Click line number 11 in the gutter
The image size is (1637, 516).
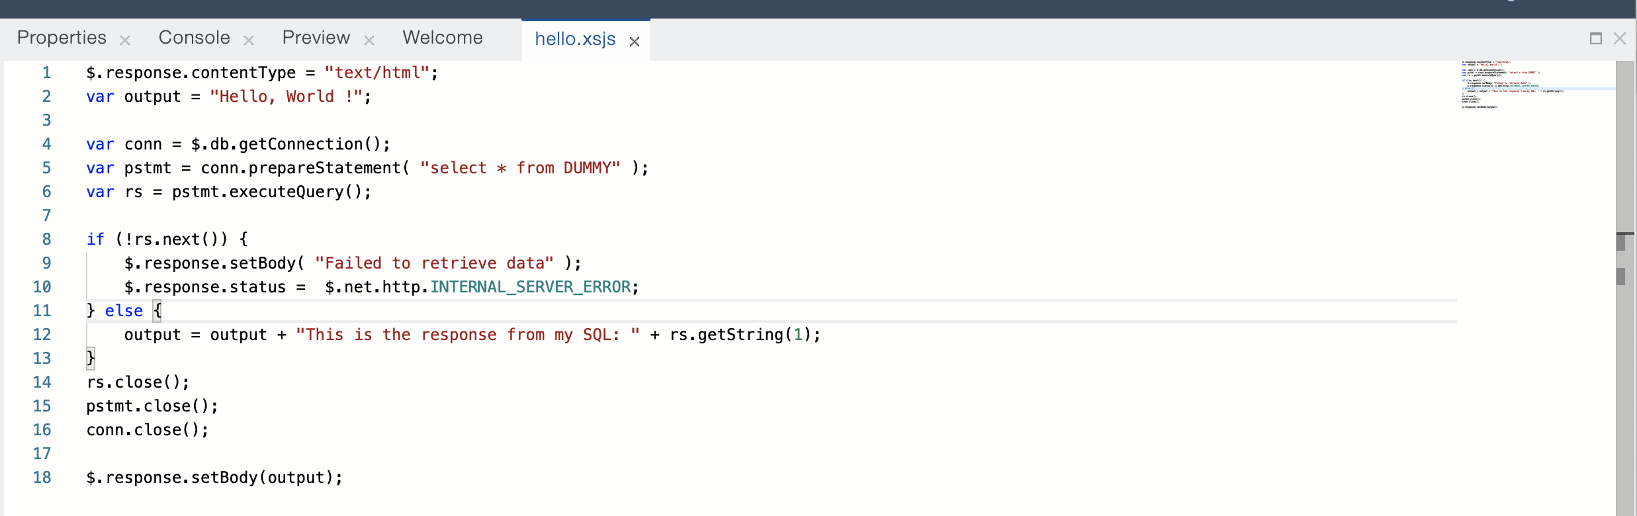(42, 311)
